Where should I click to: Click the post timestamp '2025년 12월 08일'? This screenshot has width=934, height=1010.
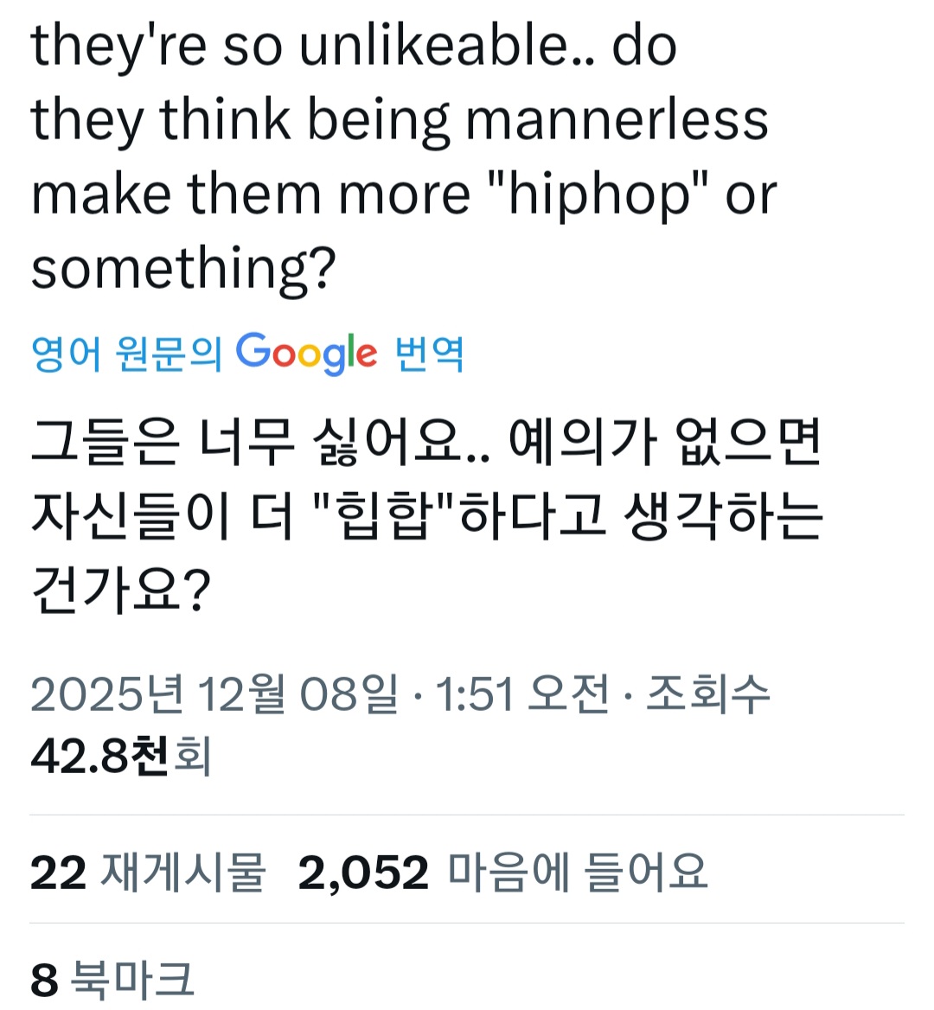[x=212, y=692]
